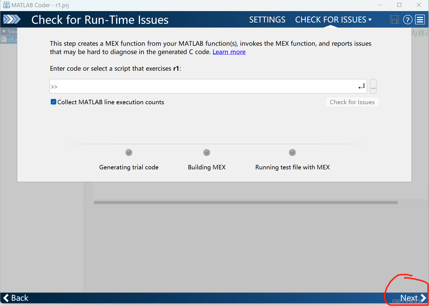Open the help question mark icon
Screen dimensions: 429x306
pyautogui.click(x=408, y=20)
